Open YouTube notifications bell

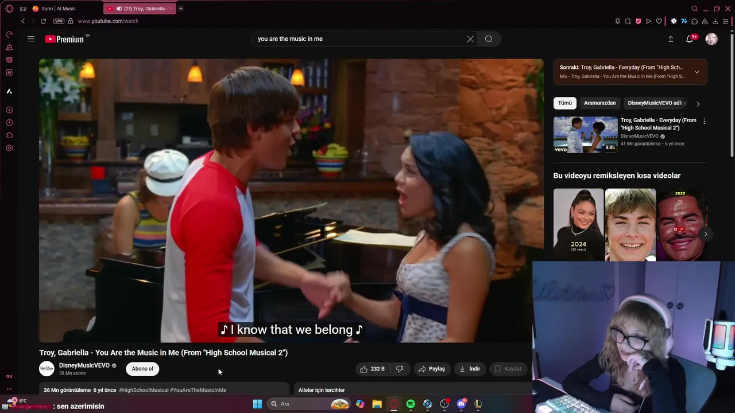coord(690,39)
